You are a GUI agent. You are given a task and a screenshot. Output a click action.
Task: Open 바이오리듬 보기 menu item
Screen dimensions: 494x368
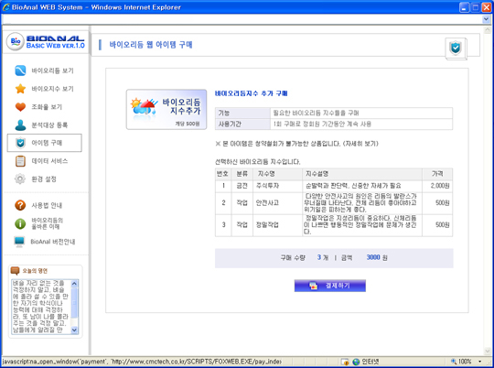pyautogui.click(x=52, y=70)
